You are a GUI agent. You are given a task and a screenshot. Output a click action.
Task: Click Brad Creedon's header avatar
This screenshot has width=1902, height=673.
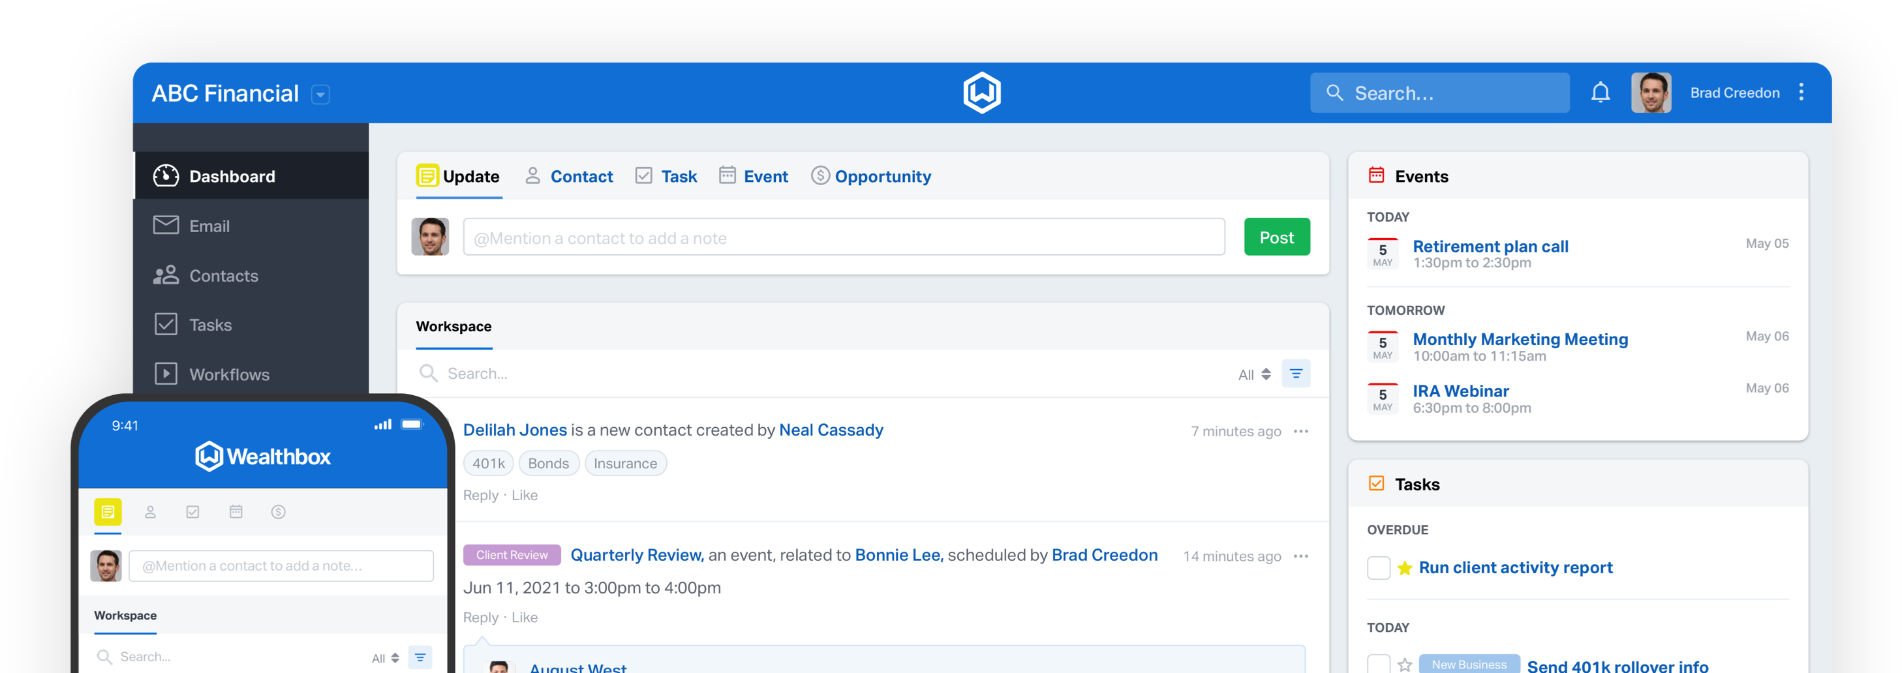(x=1651, y=93)
